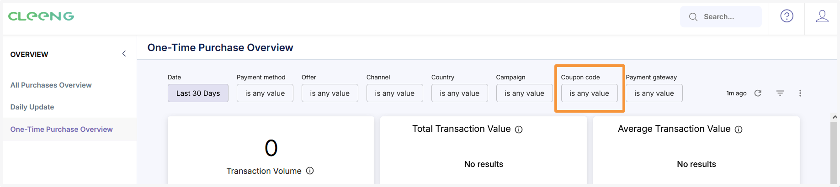Focus the Search input field
This screenshot has height=187, width=840.
click(x=721, y=17)
